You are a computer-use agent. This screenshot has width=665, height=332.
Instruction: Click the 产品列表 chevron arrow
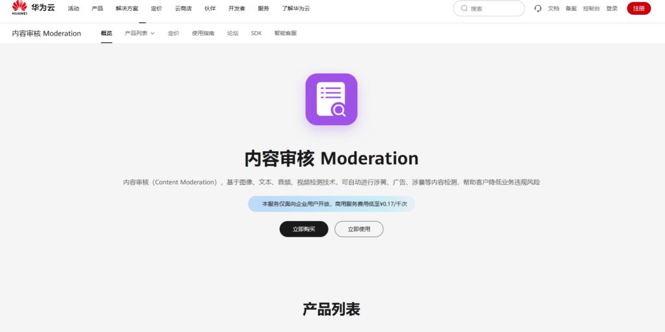(x=152, y=33)
